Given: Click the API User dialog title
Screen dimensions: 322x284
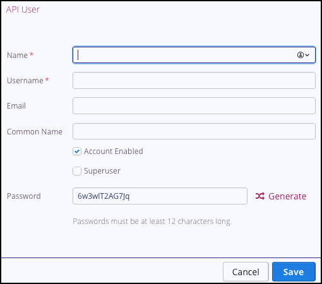Looking at the screenshot, I should (x=23, y=9).
